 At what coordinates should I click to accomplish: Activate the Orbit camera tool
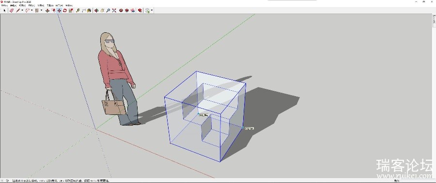click(96, 11)
